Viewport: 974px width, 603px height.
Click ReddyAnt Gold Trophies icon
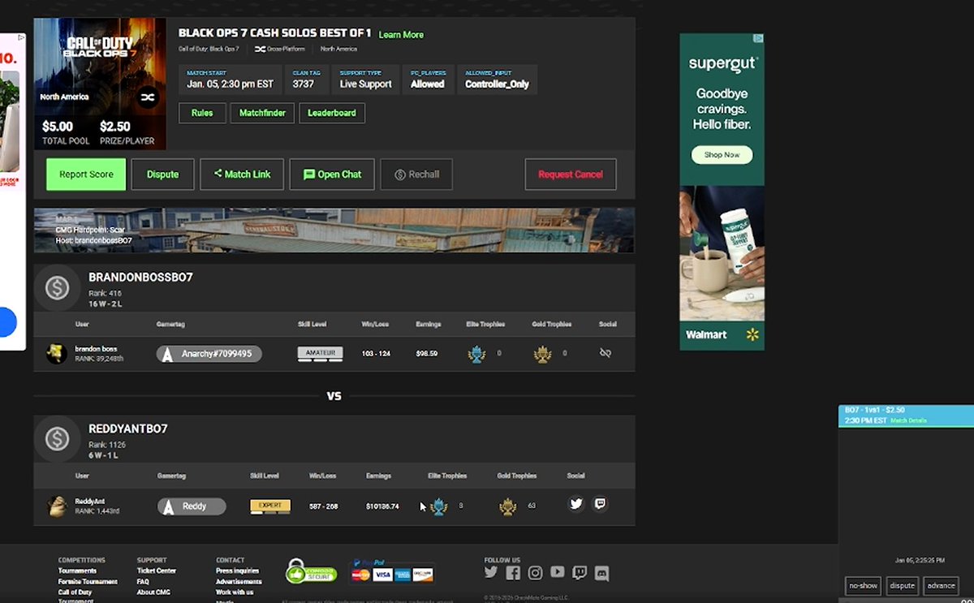(508, 506)
